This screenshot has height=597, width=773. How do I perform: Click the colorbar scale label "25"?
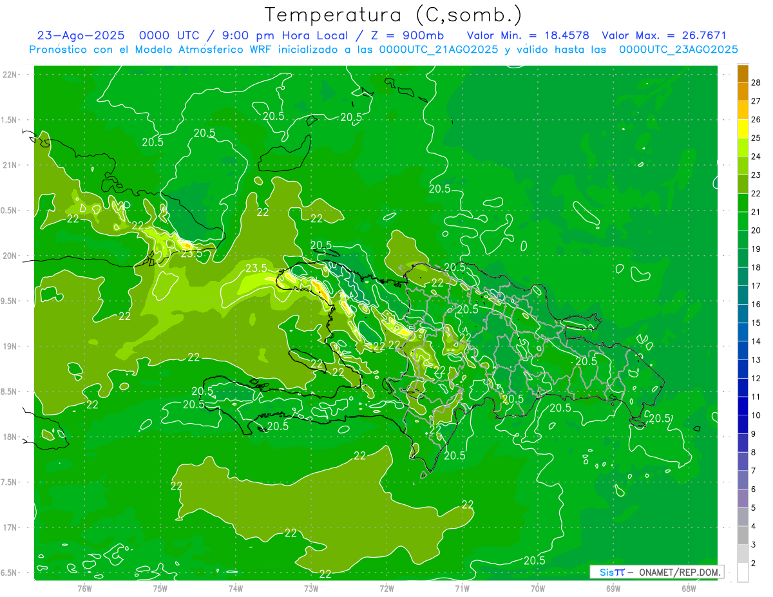click(756, 138)
